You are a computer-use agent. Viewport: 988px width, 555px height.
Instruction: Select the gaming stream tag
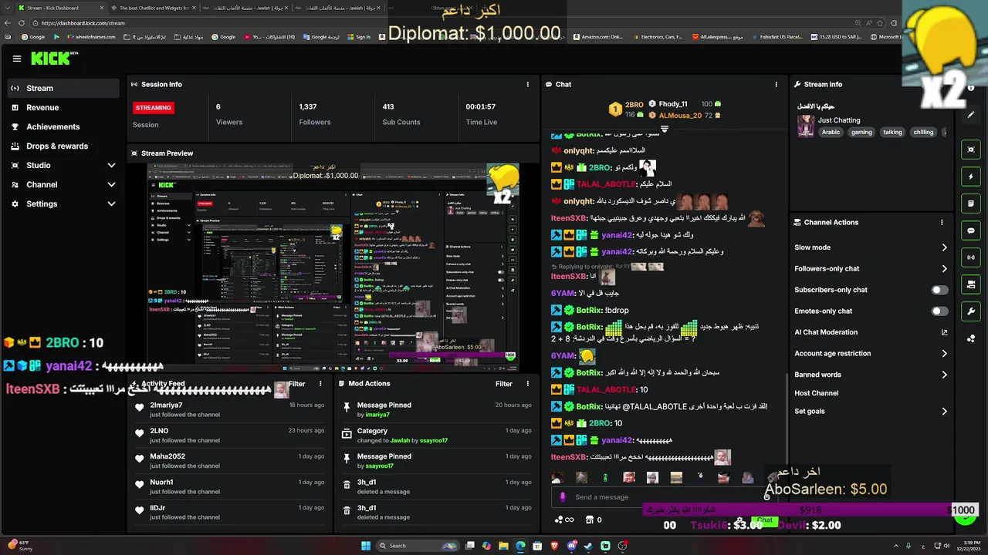coord(861,132)
